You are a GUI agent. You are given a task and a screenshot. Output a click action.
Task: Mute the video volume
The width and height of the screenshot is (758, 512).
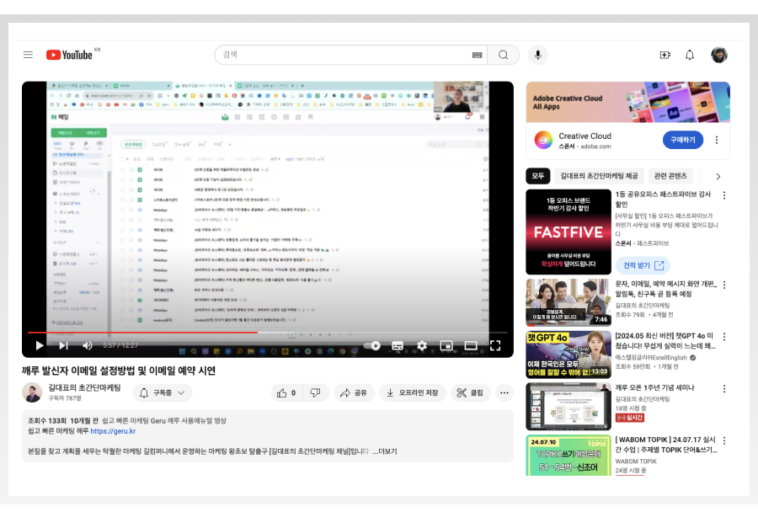click(88, 345)
